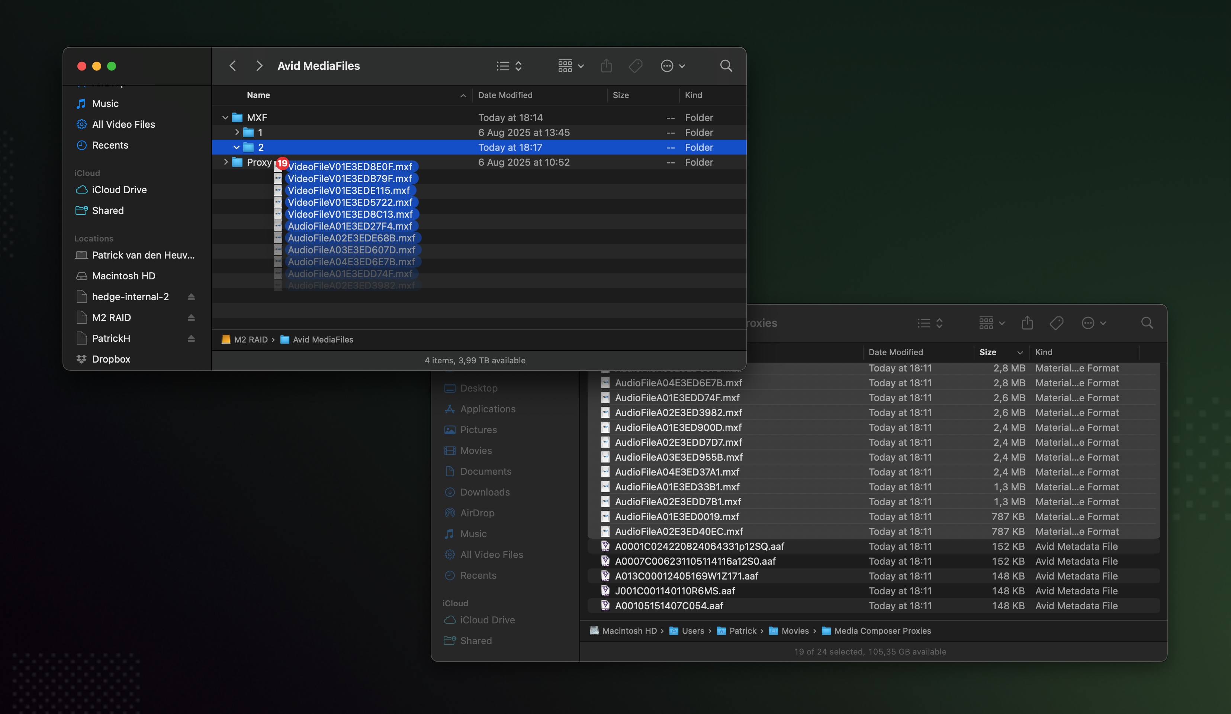Collapse folder 2 inside MXF
Screen dimensions: 1231x714
tap(237, 147)
